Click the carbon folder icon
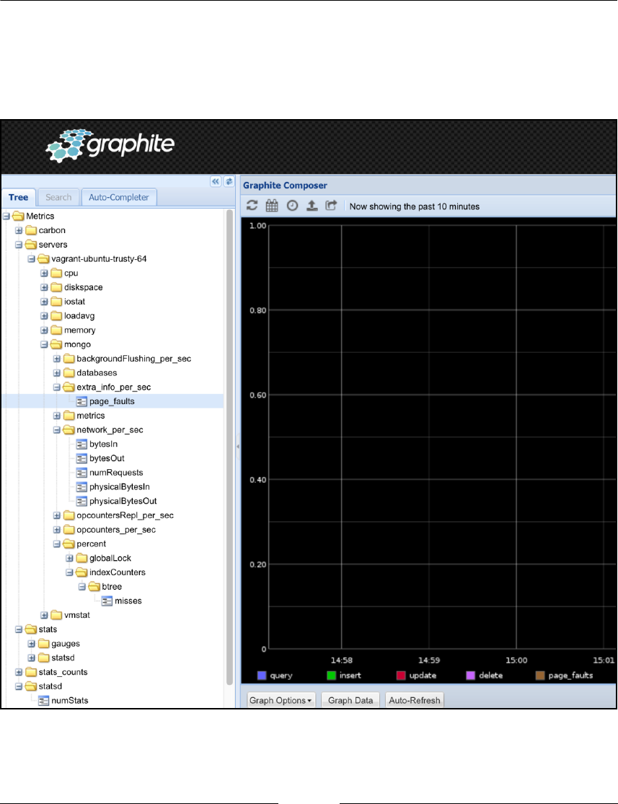Viewport: 618px width, 804px height. 31,230
